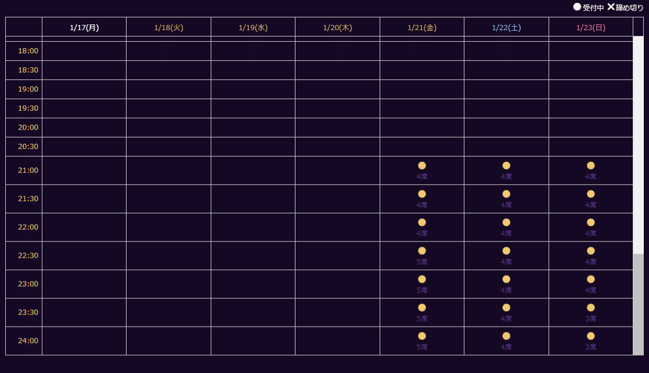Click the 1/21 (金) 23:00 slot circle

coord(422,279)
